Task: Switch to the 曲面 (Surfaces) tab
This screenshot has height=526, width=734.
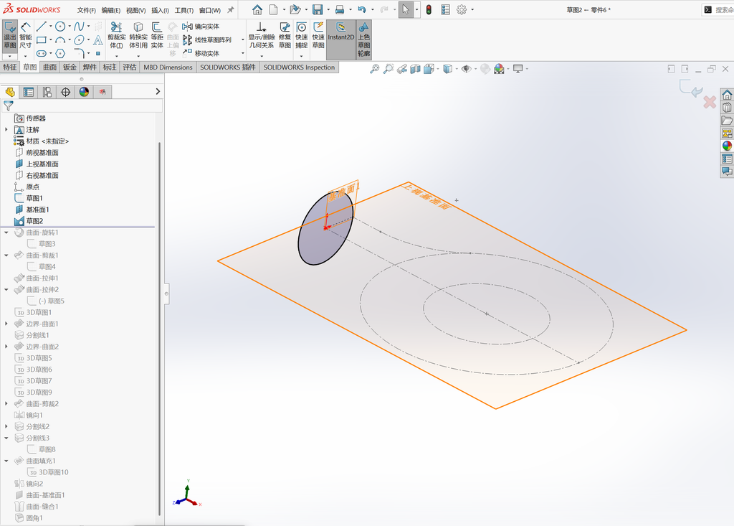Action: pyautogui.click(x=50, y=67)
